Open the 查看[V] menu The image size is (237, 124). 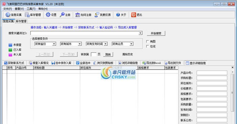coord(19,9)
